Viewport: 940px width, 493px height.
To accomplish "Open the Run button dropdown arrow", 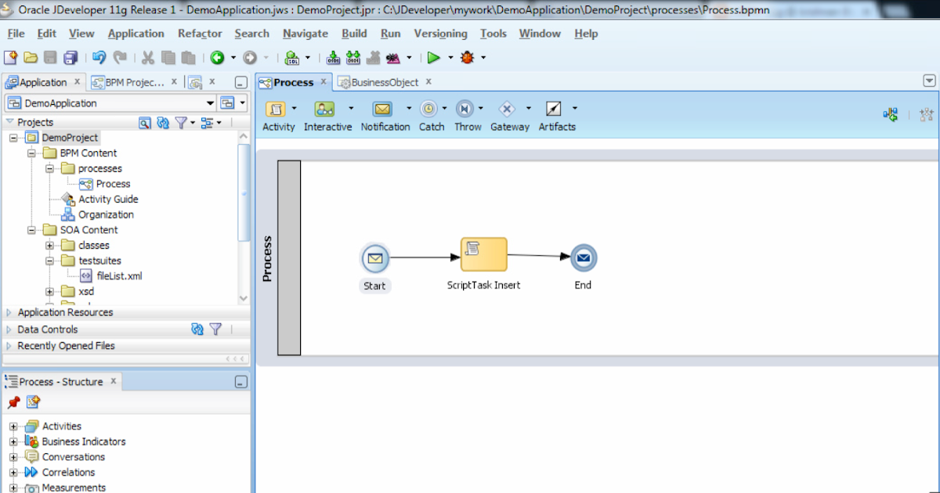I will [x=450, y=57].
